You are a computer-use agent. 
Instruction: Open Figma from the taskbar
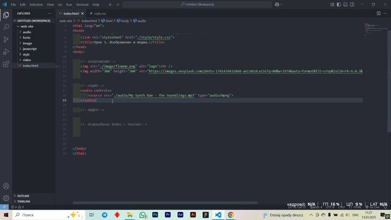205,215
